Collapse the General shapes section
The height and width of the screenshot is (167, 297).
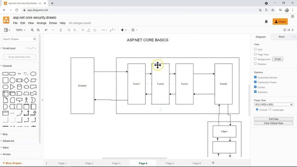coord(7,66)
